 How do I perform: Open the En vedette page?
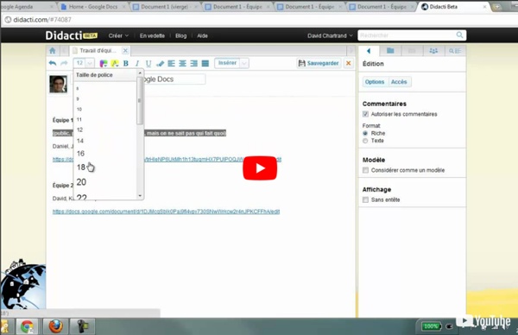click(x=152, y=35)
